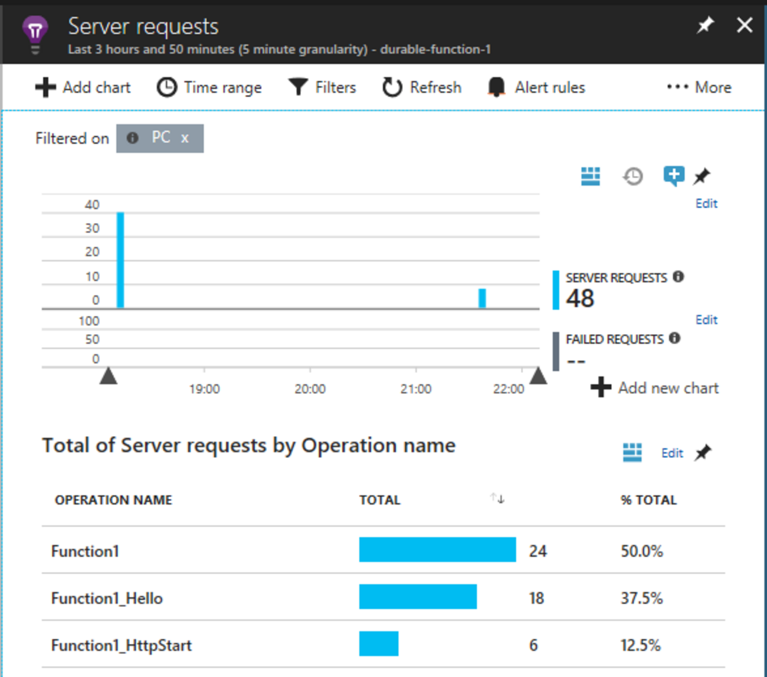Click the add annotation speech bubble icon

point(673,176)
